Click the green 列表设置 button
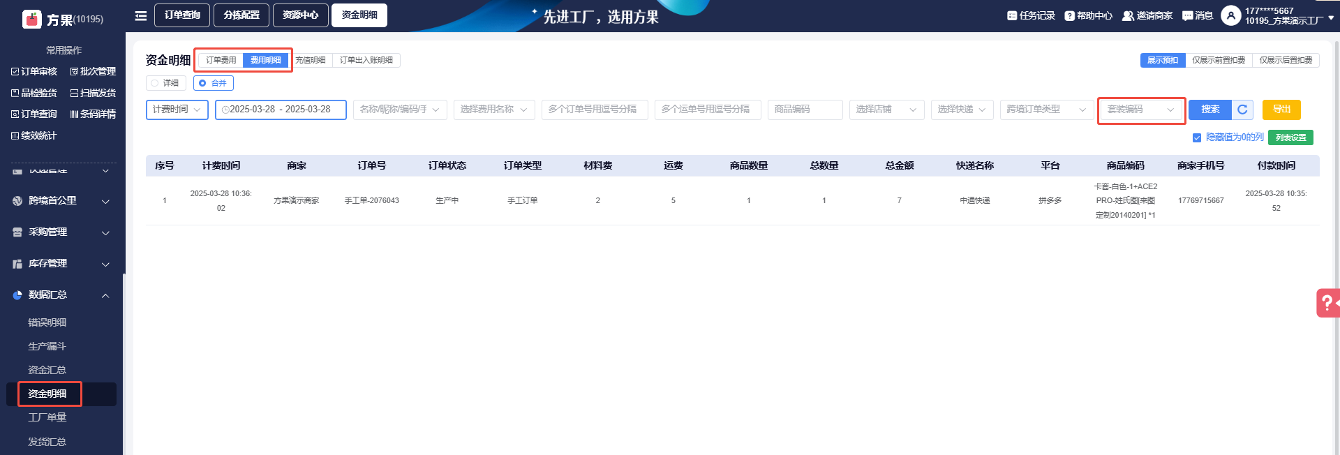Screen dimensions: 1340x455 (1290, 137)
